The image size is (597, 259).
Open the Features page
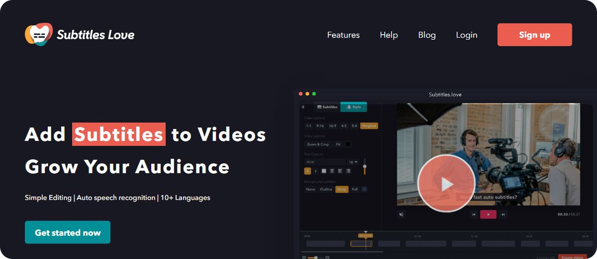[x=343, y=35]
